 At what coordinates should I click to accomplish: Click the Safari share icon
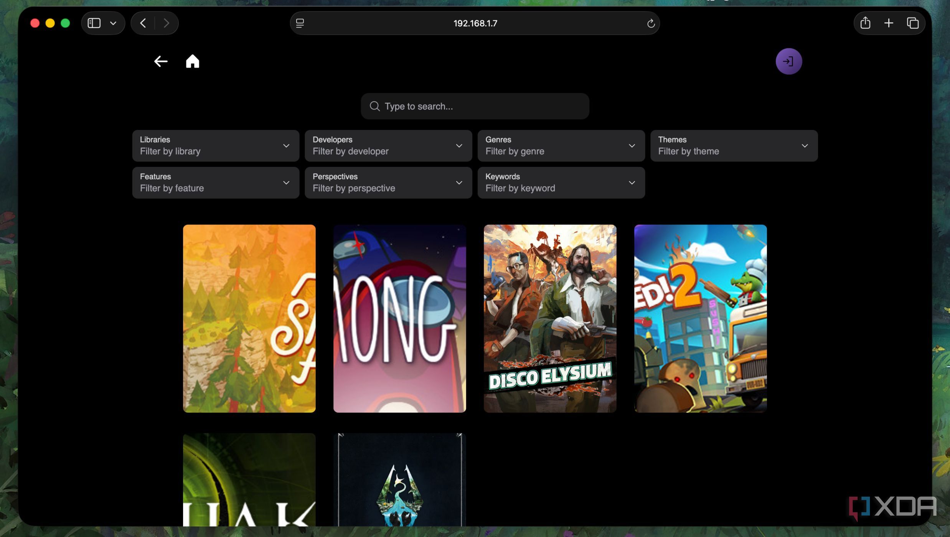(865, 23)
